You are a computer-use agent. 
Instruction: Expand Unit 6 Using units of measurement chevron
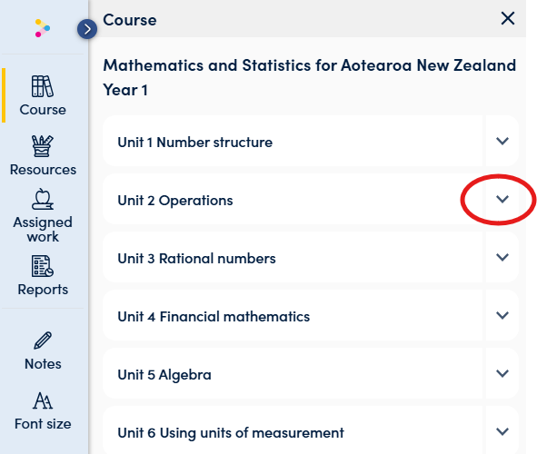(x=502, y=431)
